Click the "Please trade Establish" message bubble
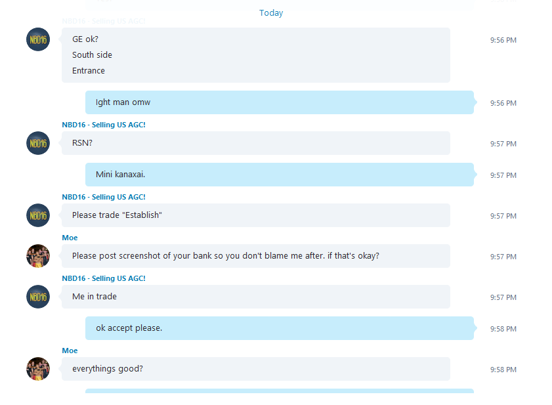This screenshot has width=552, height=405. [x=256, y=215]
